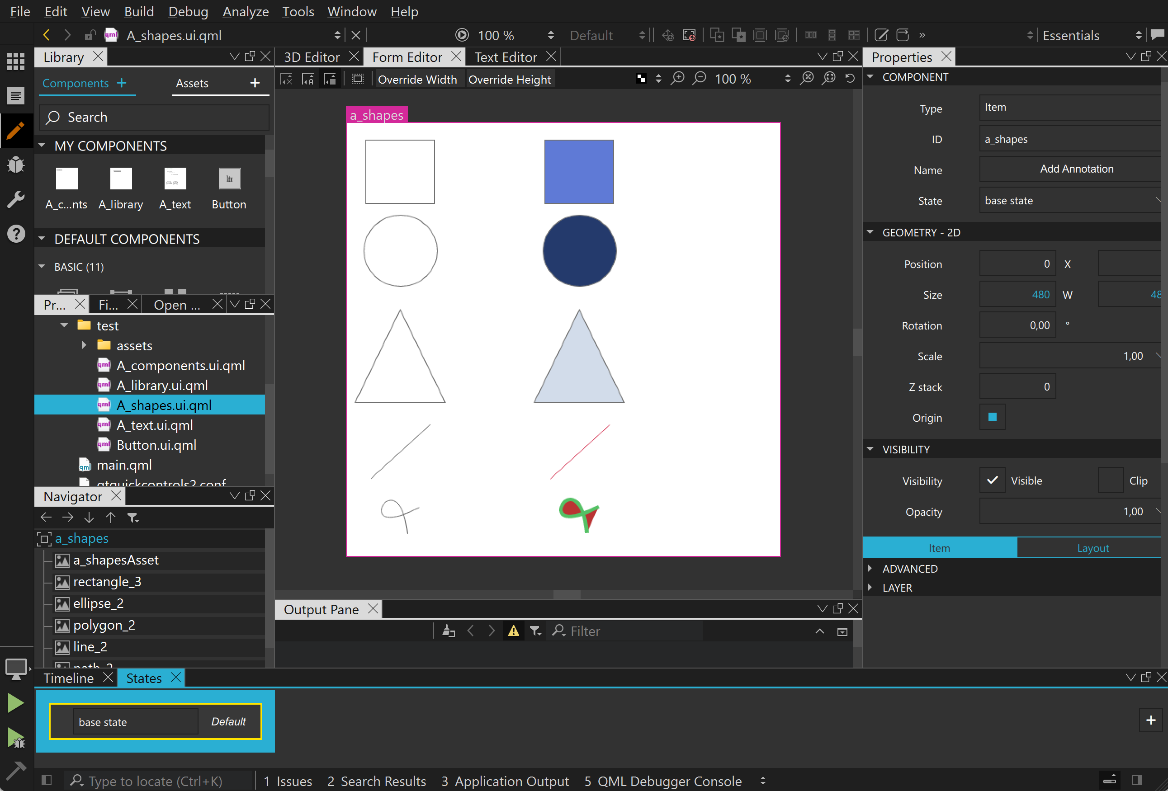This screenshot has height=791, width=1168.
Task: Click the warning filter icon in Output Pane
Action: pyautogui.click(x=513, y=631)
